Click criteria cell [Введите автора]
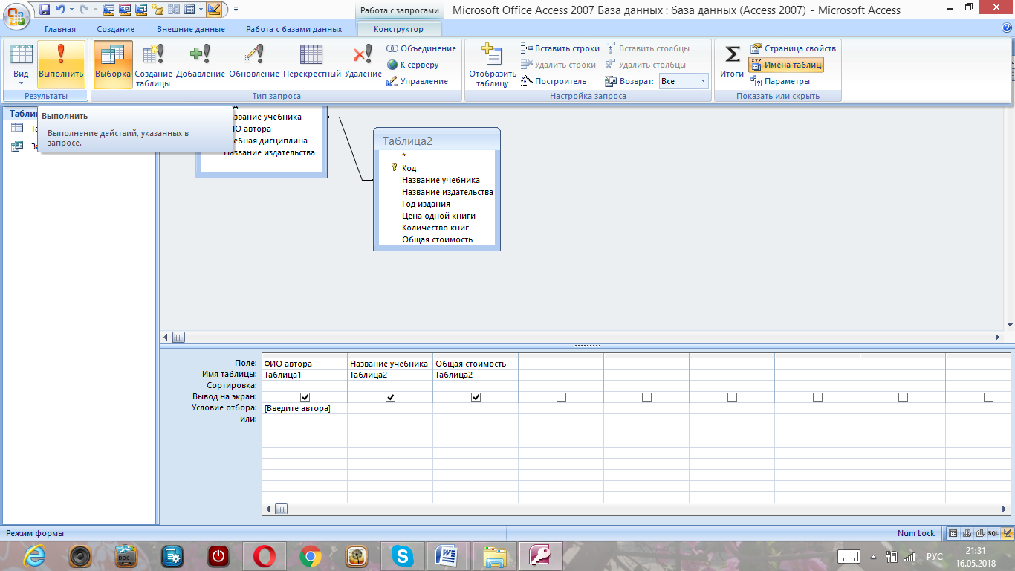Image resolution: width=1015 pixels, height=571 pixels. (305, 408)
